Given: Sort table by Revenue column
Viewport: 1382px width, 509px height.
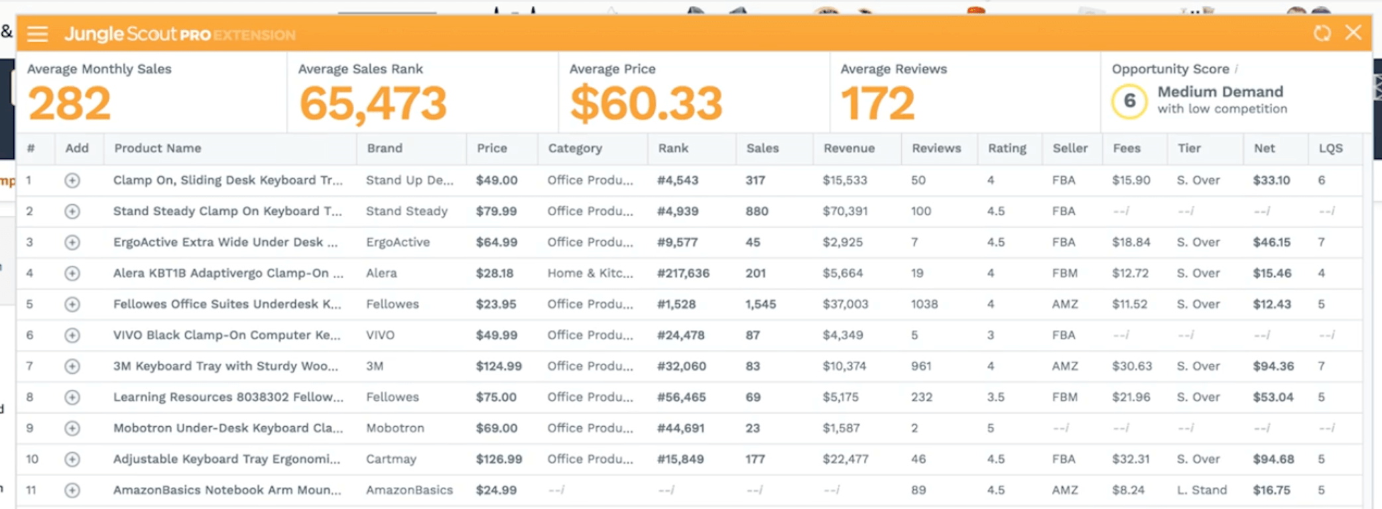Looking at the screenshot, I should point(849,148).
